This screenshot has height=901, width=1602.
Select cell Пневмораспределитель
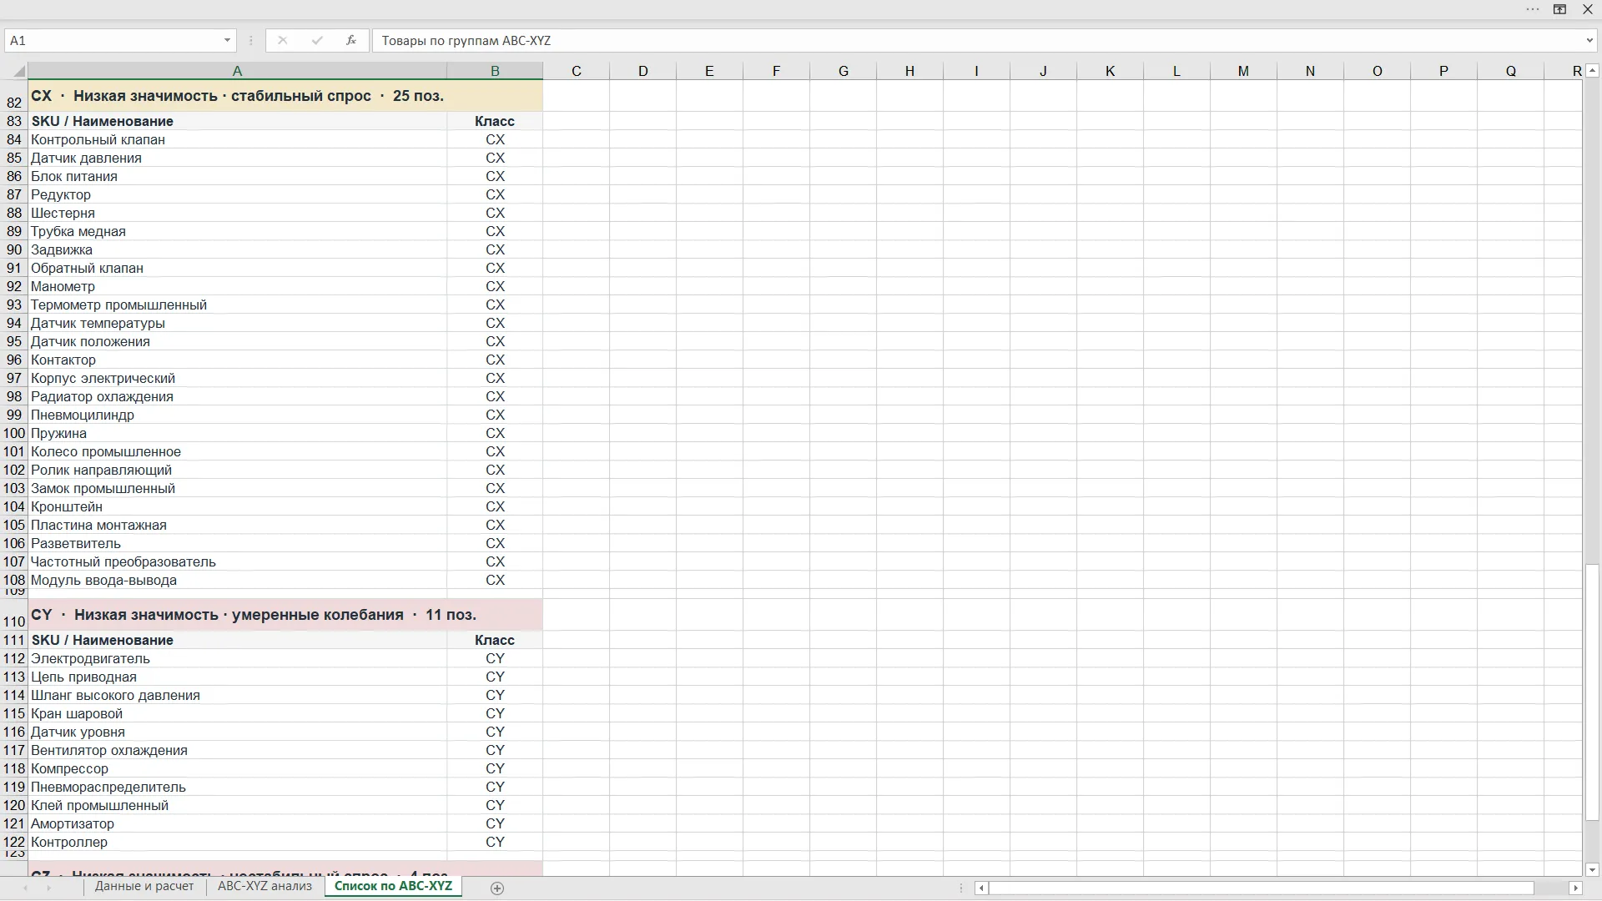[x=237, y=787]
